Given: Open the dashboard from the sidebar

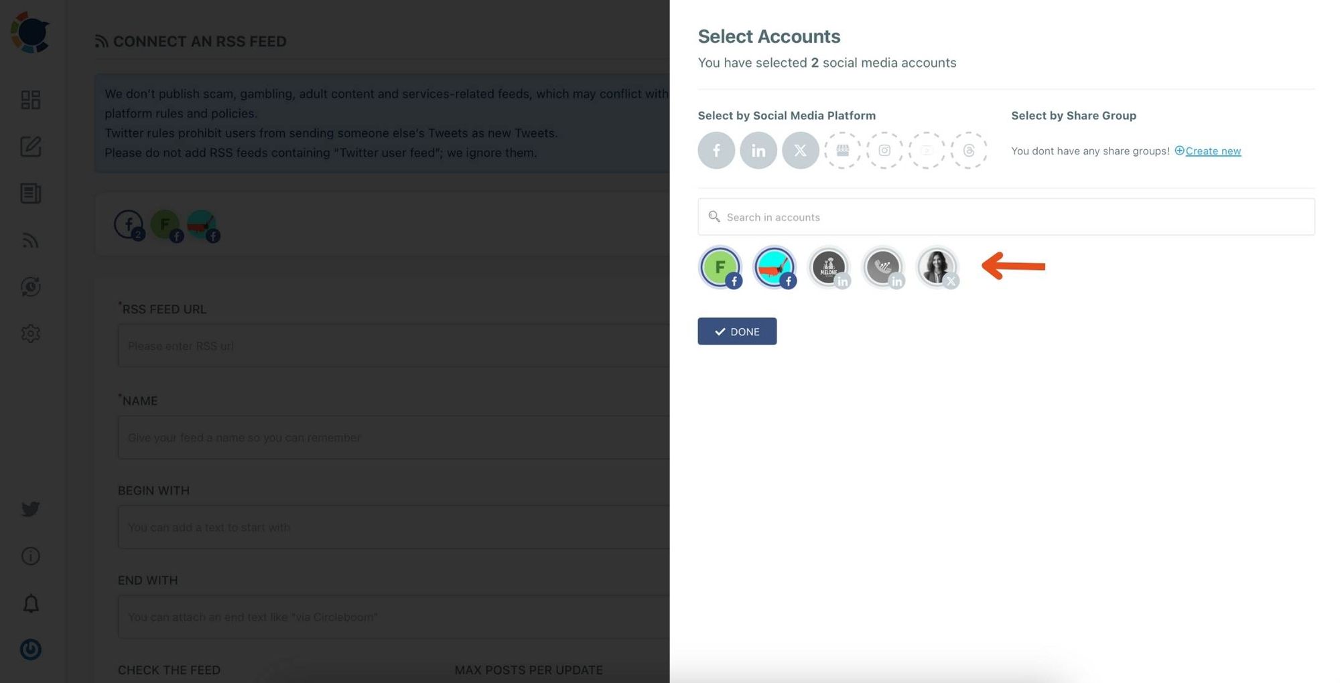Looking at the screenshot, I should (x=30, y=99).
